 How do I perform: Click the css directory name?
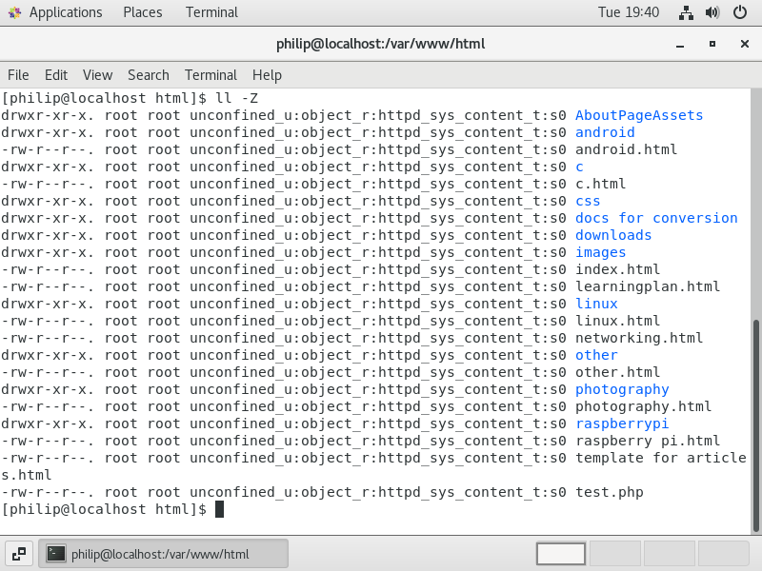tap(588, 201)
